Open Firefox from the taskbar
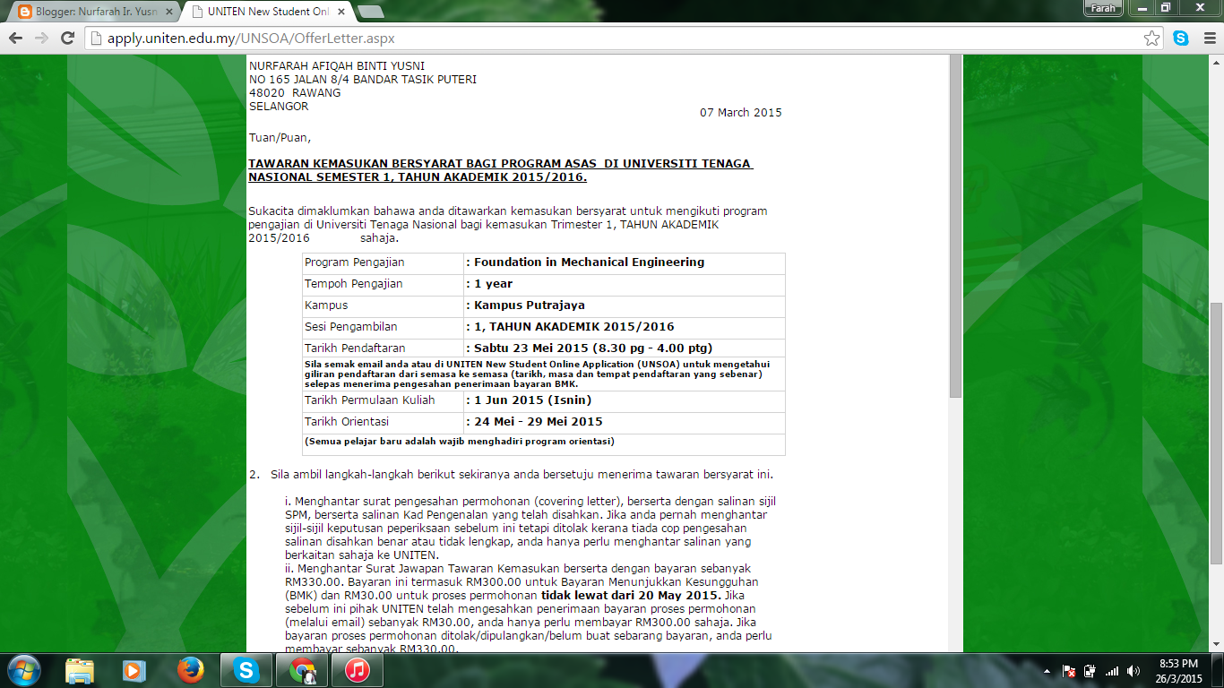 click(190, 670)
